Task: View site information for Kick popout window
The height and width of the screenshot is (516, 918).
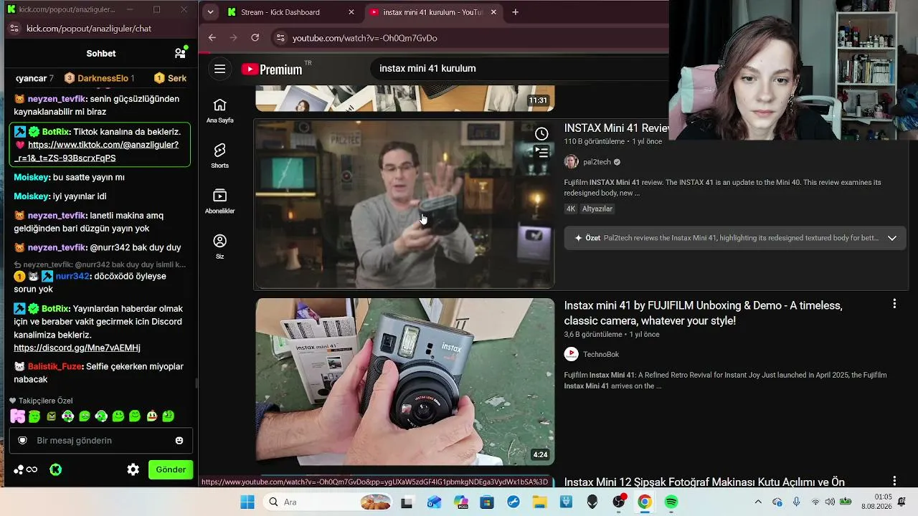Action: [x=14, y=29]
